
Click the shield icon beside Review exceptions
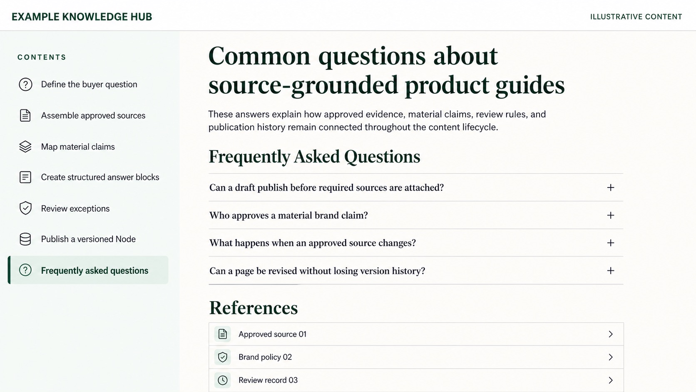(25, 208)
